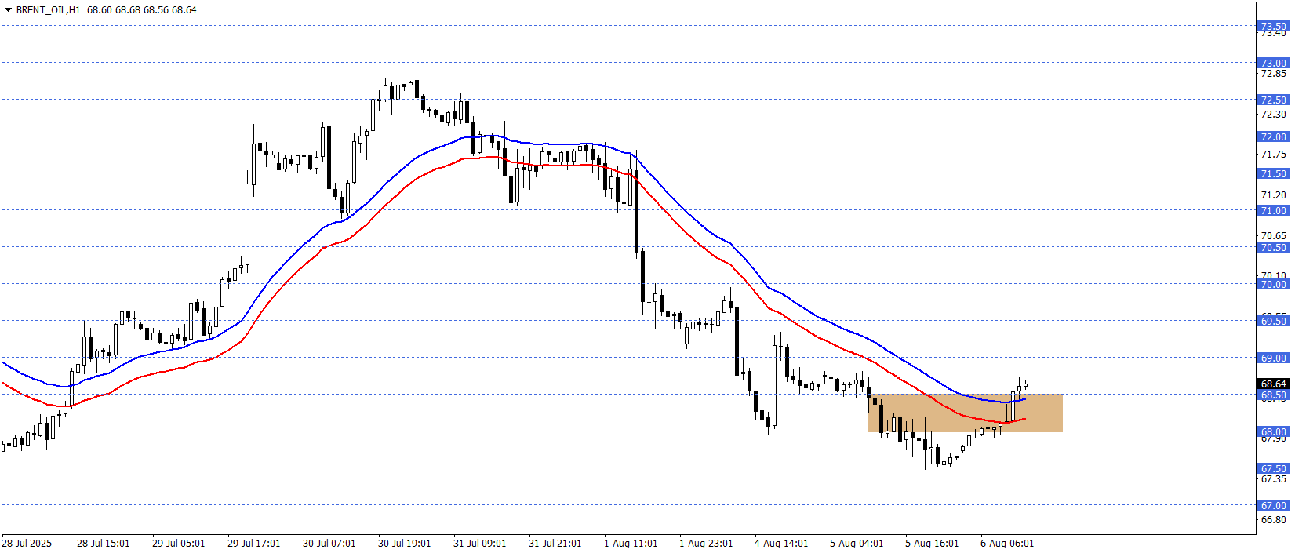Click the triangle arrow beside BRENT_OIL,H1
Screen dimensions: 1295x553
(8, 10)
